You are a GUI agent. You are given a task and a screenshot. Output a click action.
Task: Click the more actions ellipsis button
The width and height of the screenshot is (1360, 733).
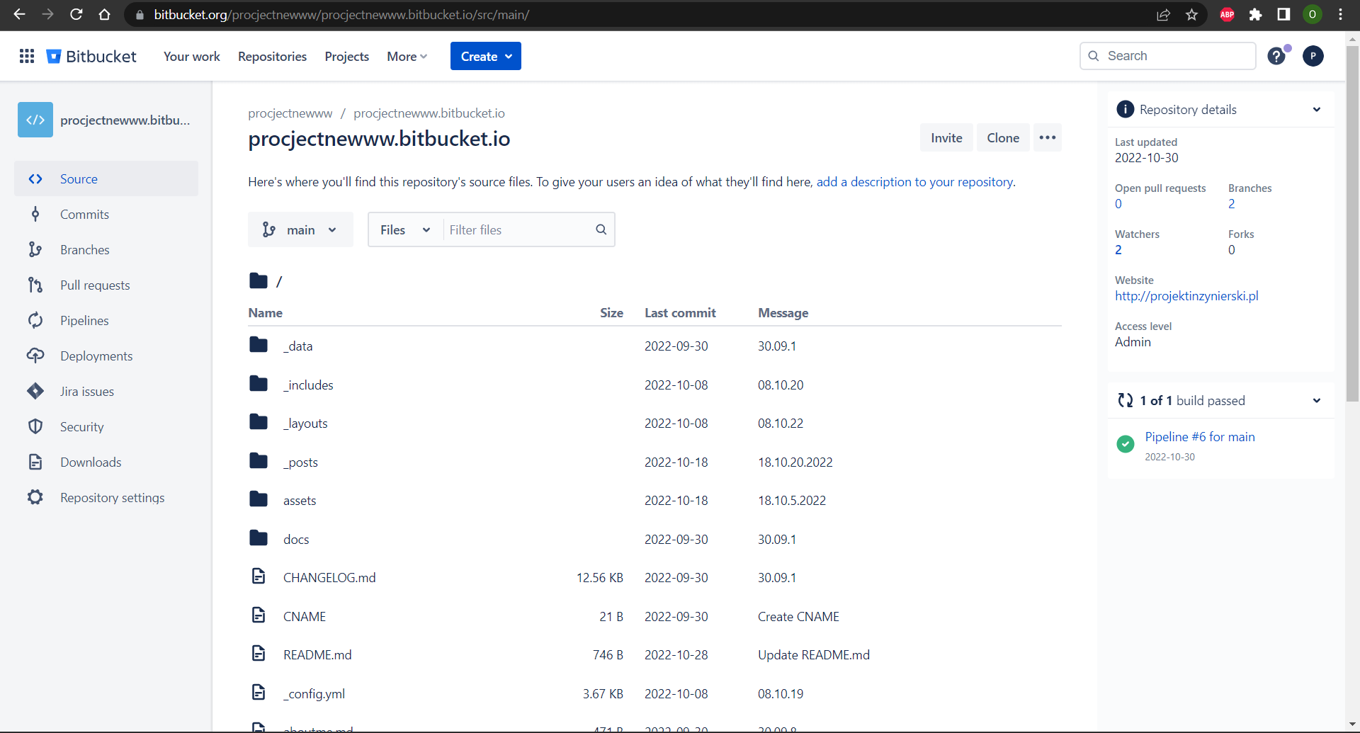1047,137
